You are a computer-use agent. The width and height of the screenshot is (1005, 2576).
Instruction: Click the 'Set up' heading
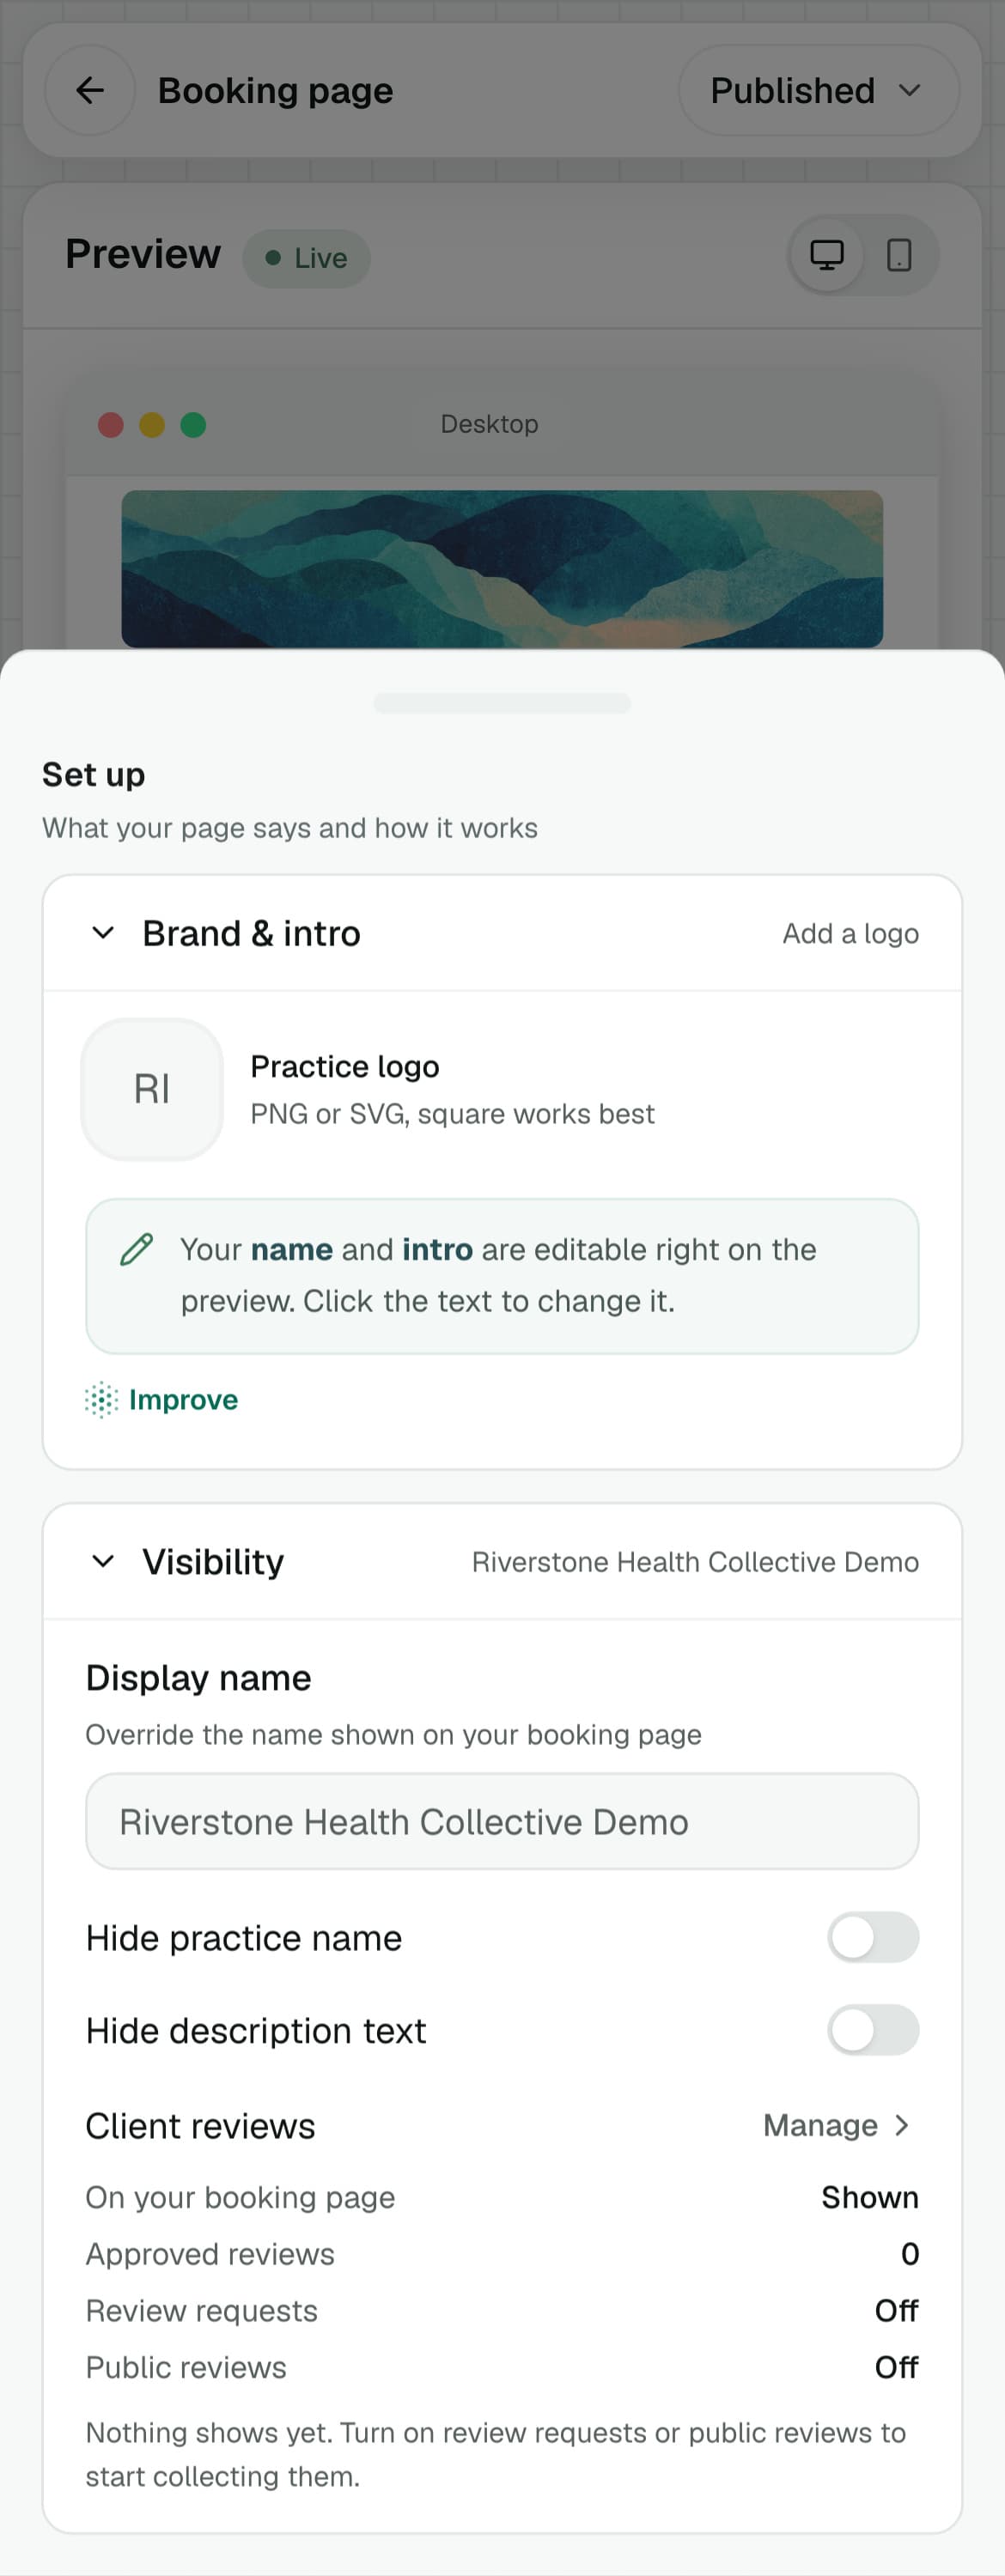point(94,775)
